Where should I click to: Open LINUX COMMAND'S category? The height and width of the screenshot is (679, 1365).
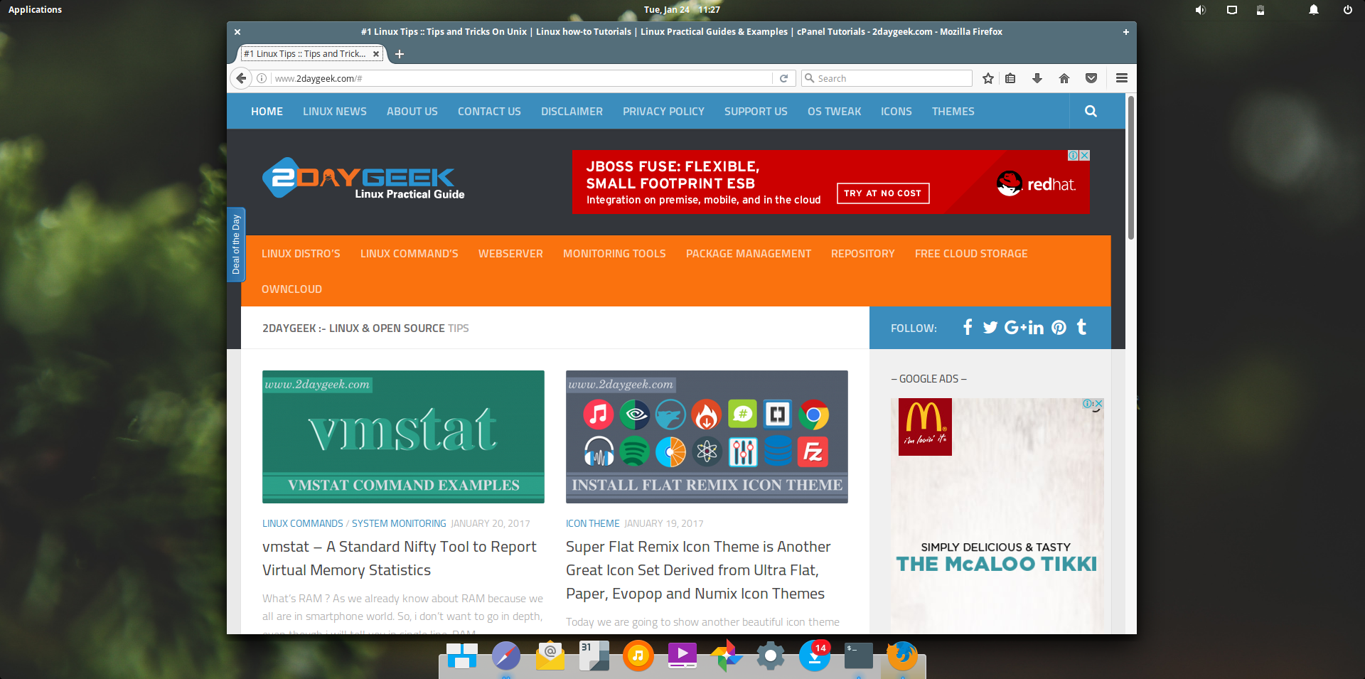(x=409, y=254)
